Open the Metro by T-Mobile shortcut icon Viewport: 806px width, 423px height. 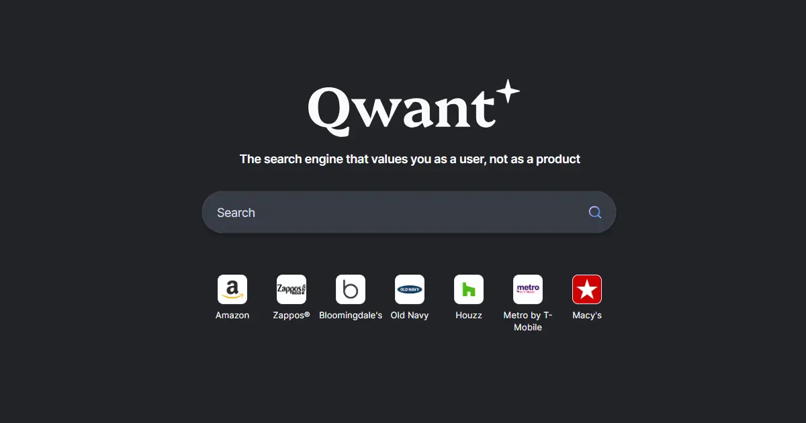tap(528, 289)
